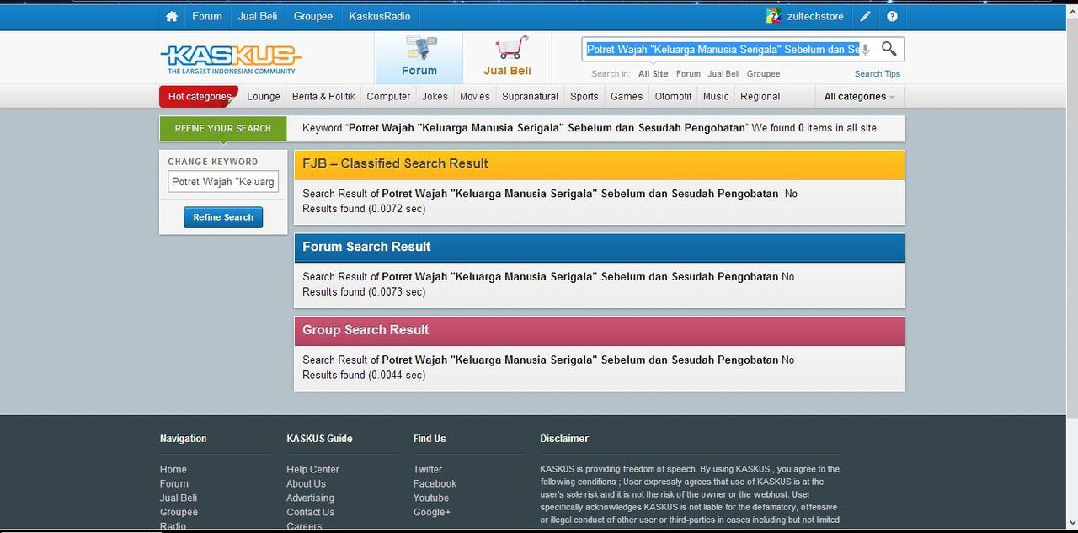
Task: Open the About Us footer link
Action: pos(306,484)
